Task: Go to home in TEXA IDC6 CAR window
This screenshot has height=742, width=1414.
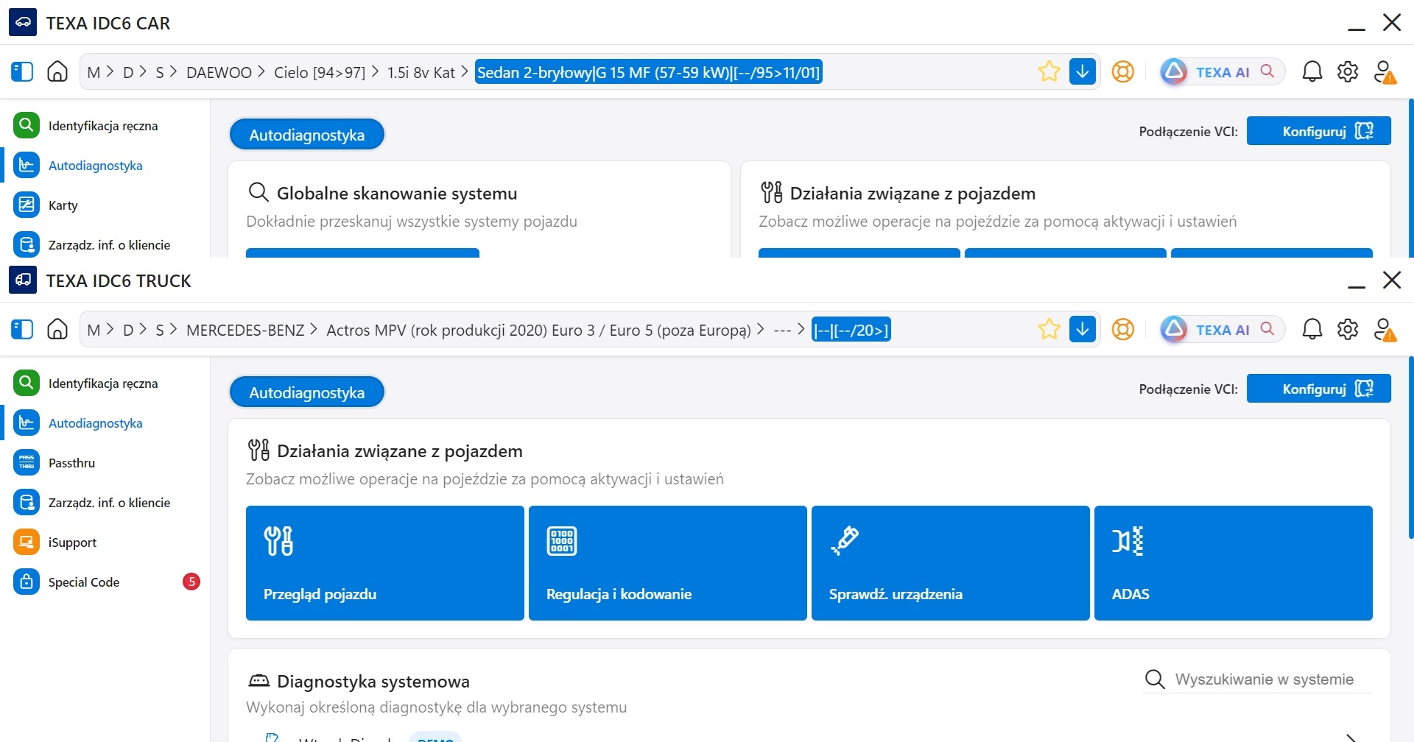Action: 57,71
